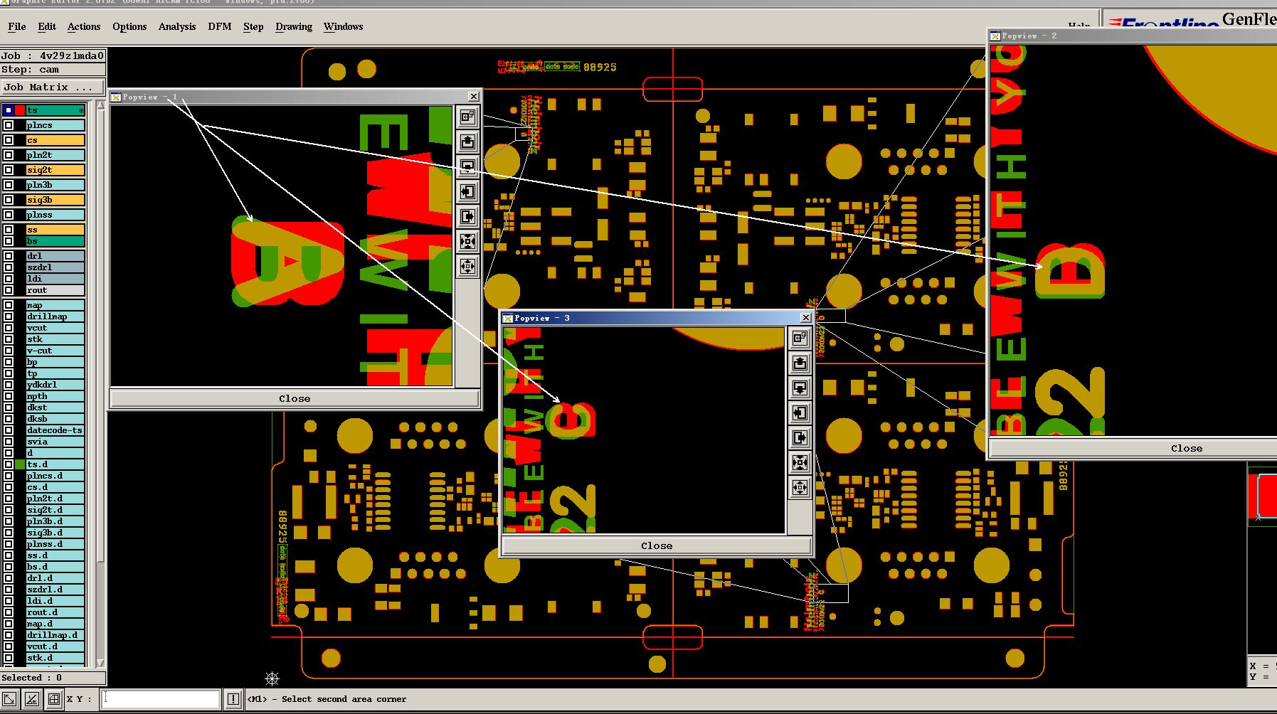
Task: Open the Drawing menu
Action: click(294, 27)
